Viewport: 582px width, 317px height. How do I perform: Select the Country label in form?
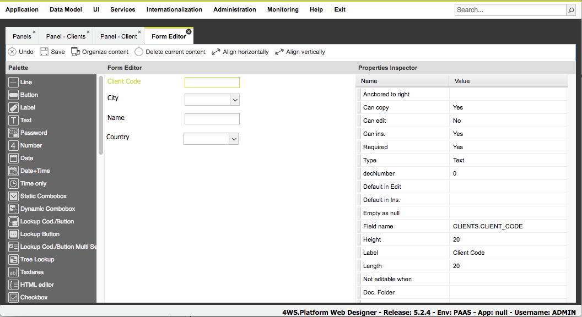[x=117, y=137]
